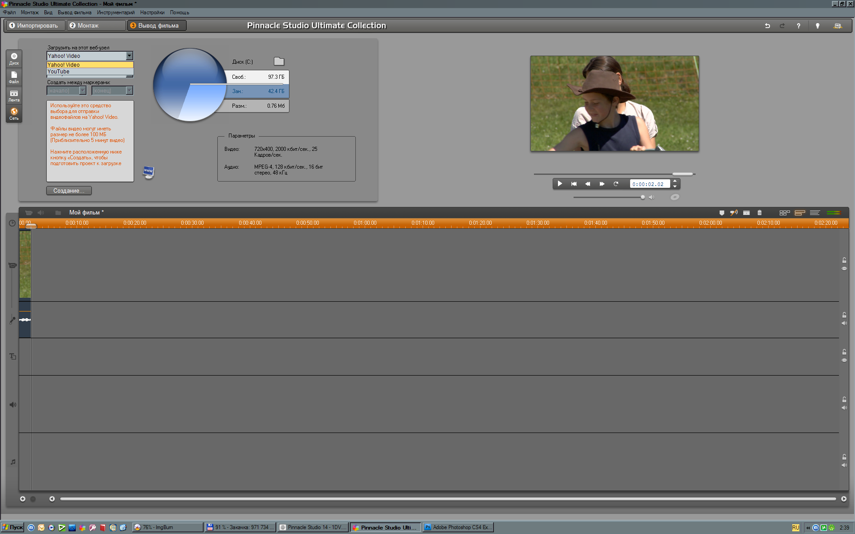Toggle video track visibility eye
The width and height of the screenshot is (855, 534).
click(844, 268)
